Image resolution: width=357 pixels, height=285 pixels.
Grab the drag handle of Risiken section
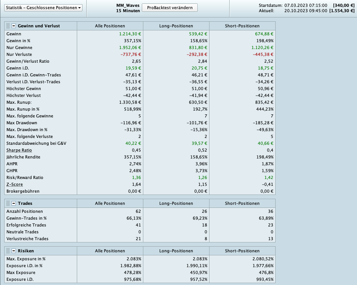pos(8,251)
